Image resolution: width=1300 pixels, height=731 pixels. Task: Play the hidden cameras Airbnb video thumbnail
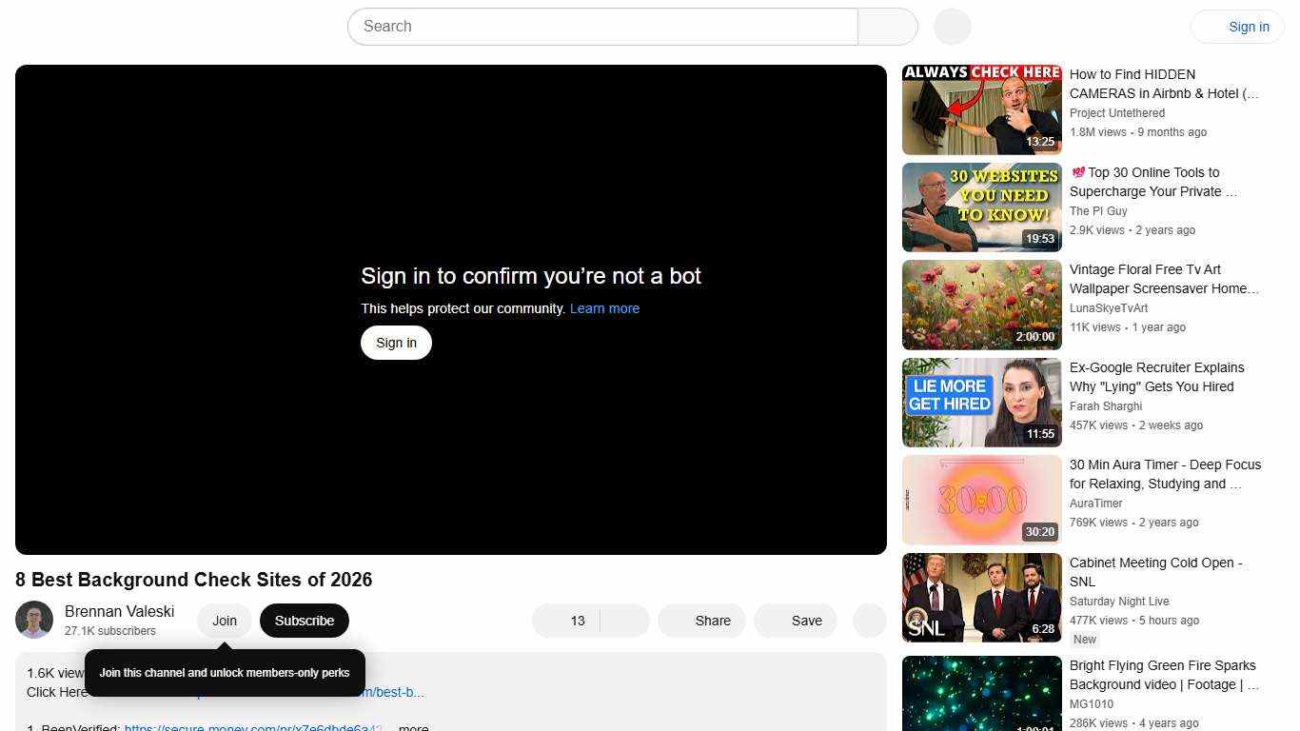[981, 109]
